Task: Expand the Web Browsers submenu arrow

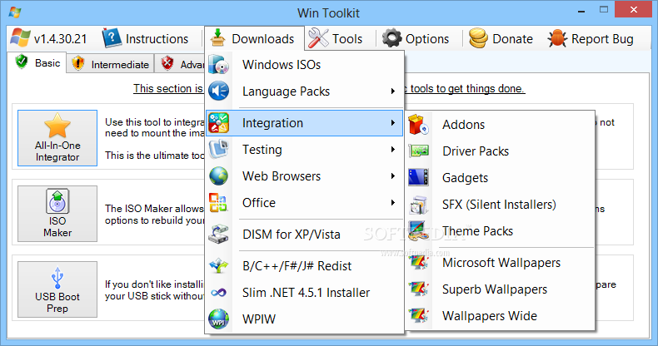Action: tap(393, 176)
